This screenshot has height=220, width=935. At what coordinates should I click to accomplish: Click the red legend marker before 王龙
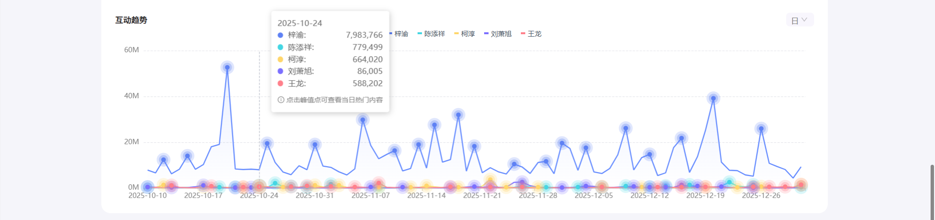click(x=523, y=34)
